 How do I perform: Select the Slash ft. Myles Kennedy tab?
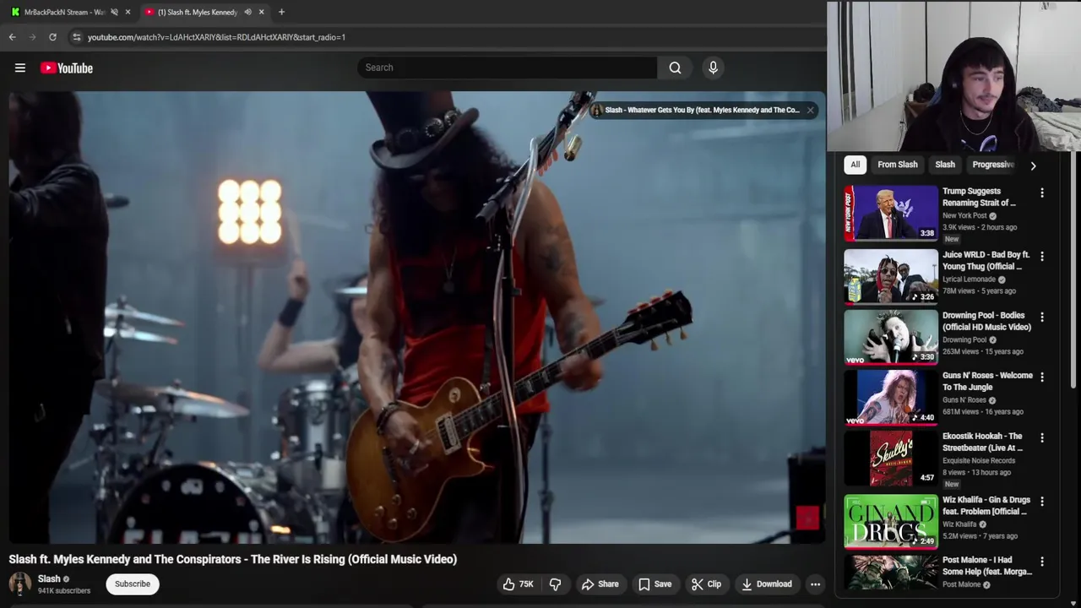197,12
